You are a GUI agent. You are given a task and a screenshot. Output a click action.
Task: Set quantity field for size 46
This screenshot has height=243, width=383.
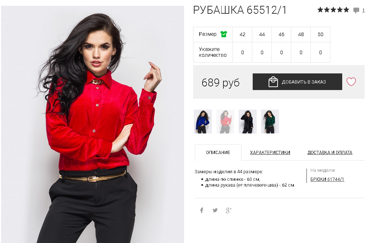[282, 52]
